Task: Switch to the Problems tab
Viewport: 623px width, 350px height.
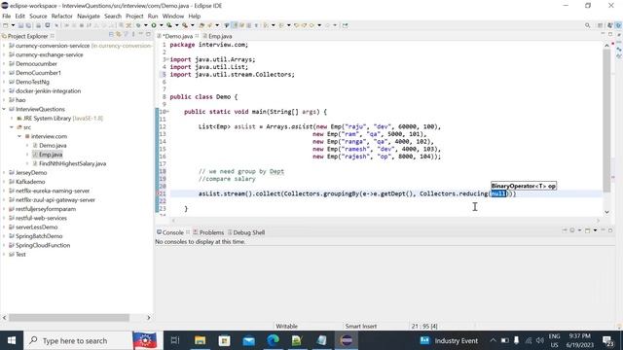Action: tap(208, 232)
